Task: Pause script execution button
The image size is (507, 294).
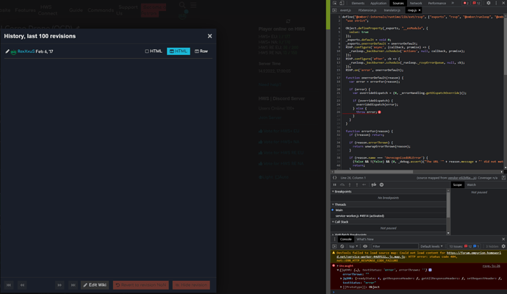Action: pyautogui.click(x=334, y=185)
